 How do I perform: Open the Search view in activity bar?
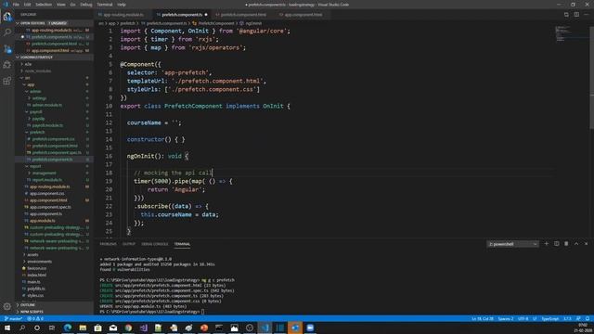pos(7,32)
